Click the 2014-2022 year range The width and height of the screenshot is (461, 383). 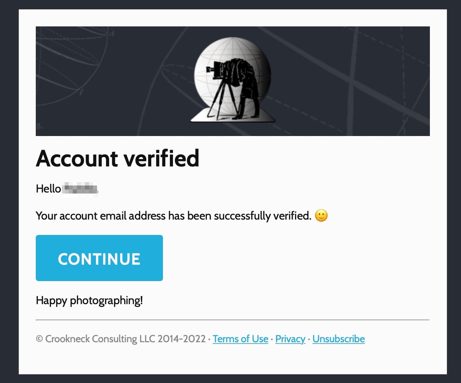181,339
